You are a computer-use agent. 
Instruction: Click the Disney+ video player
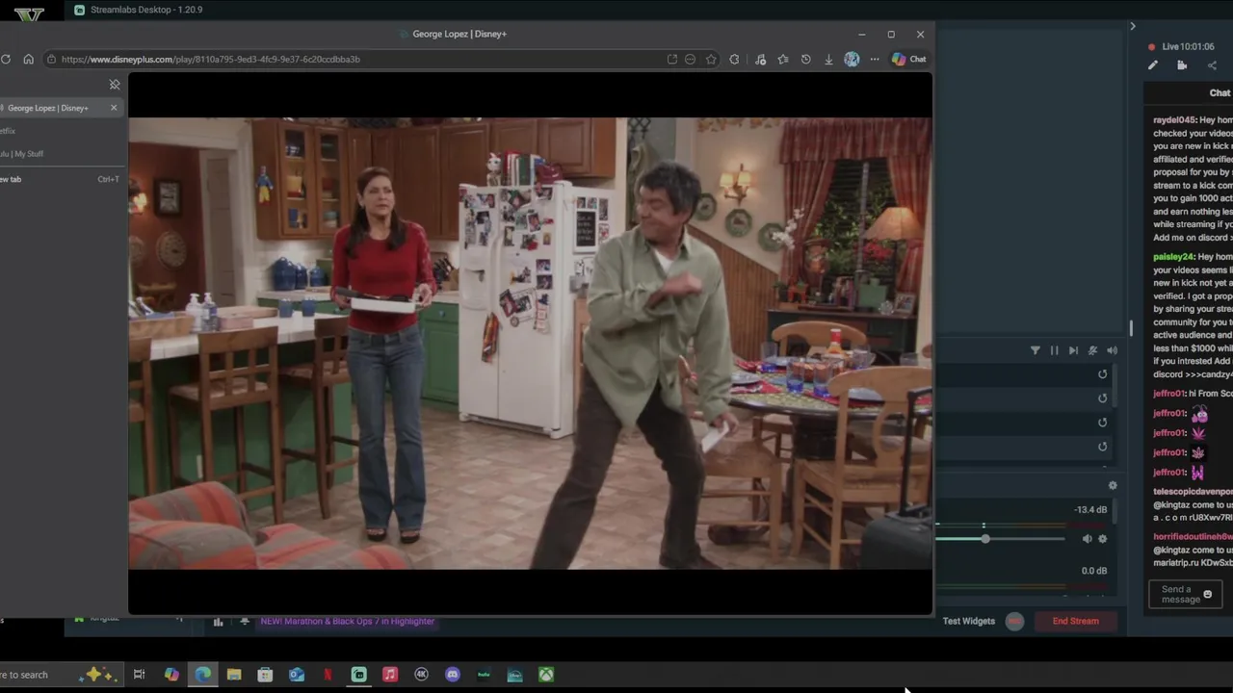530,344
